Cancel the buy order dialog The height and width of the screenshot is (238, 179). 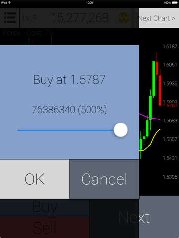pyautogui.click(x=104, y=179)
